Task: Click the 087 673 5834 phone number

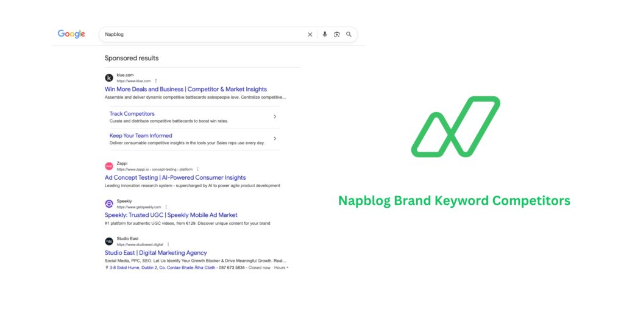Action: pos(231,268)
